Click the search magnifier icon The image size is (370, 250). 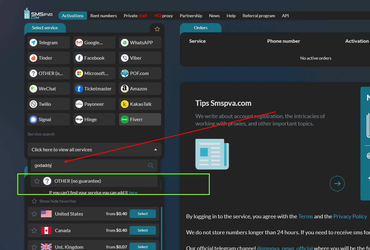(151, 165)
